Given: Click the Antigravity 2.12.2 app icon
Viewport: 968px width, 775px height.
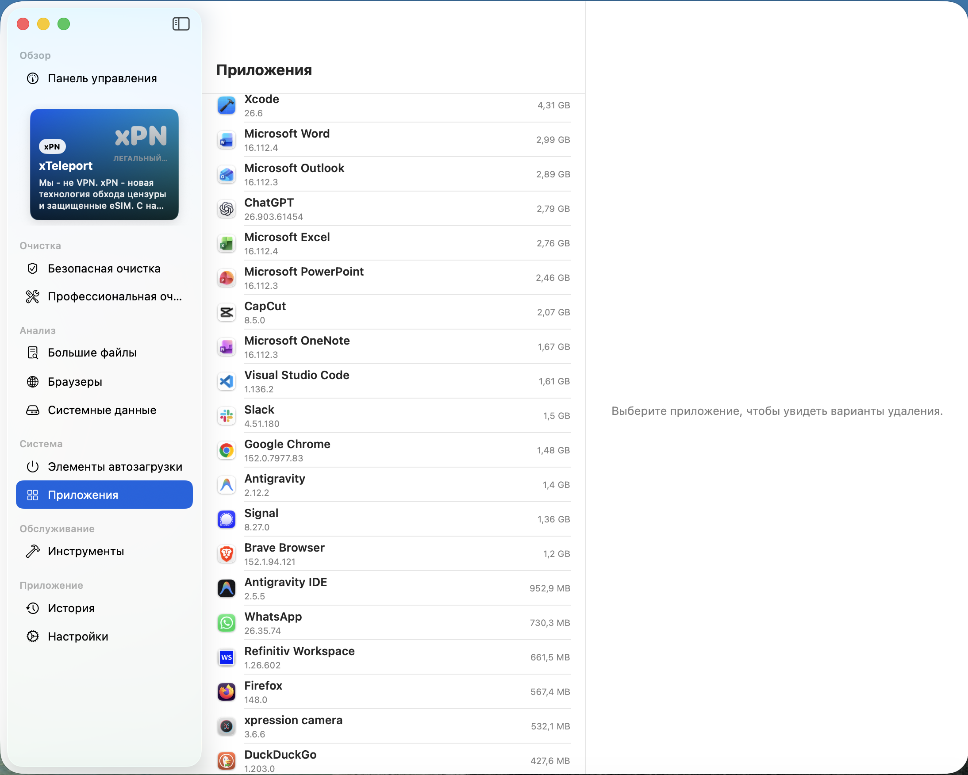Looking at the screenshot, I should tap(226, 485).
